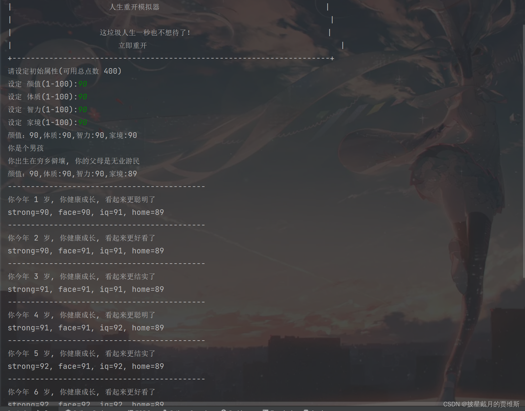Click the console vertical scrollbar thumb
The height and width of the screenshot is (411, 525).
coord(523,151)
